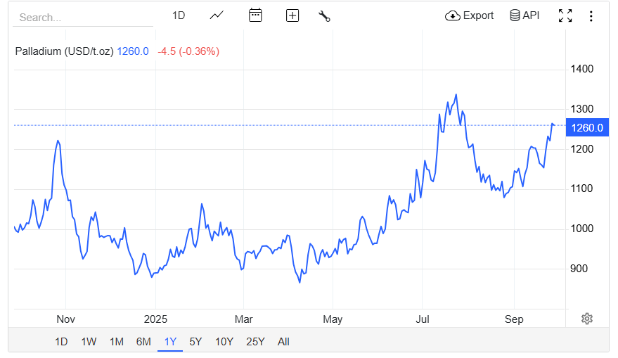Open the API database link

[x=524, y=15]
